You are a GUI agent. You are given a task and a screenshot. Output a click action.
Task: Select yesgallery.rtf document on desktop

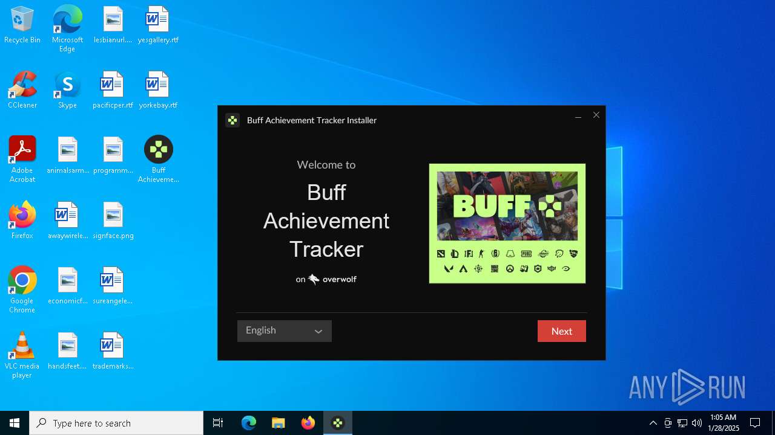[158, 25]
